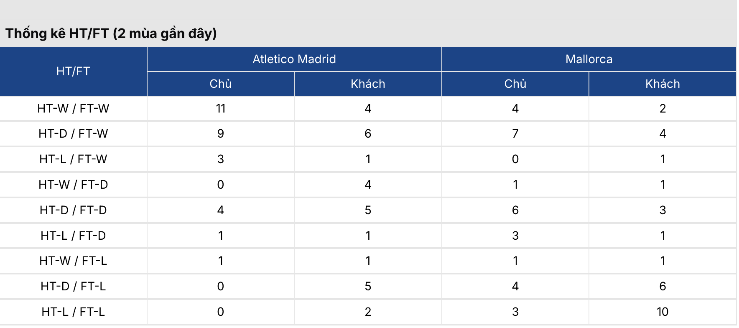The width and height of the screenshot is (739, 328).
Task: Select the HT-W / FT-W row label
Action: pos(73,108)
